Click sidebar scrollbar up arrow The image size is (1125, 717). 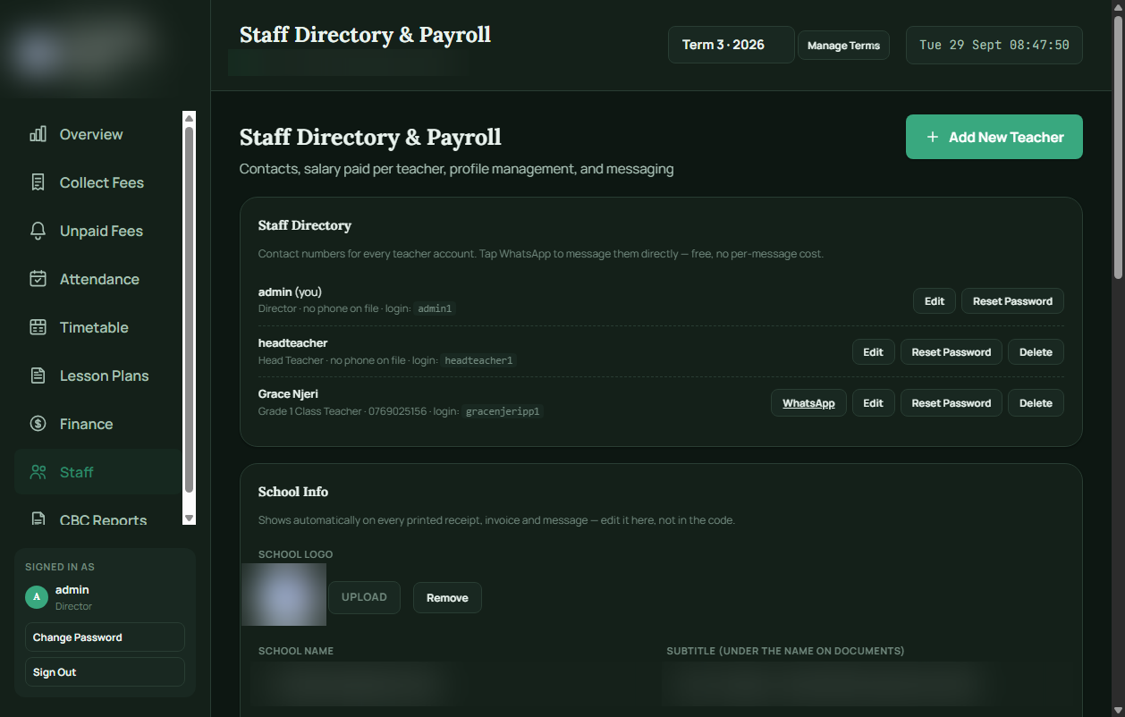pyautogui.click(x=189, y=117)
